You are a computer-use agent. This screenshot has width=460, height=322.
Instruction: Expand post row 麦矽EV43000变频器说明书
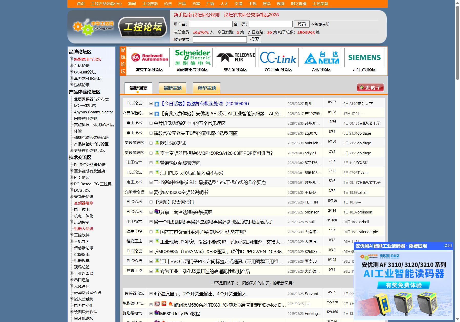click(x=151, y=192)
